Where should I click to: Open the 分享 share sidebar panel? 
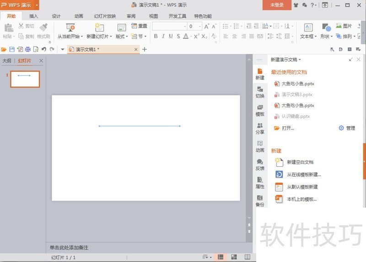[260, 129]
